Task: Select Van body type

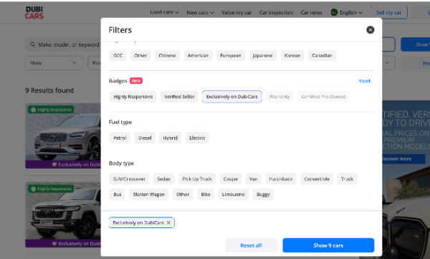Action: click(254, 179)
